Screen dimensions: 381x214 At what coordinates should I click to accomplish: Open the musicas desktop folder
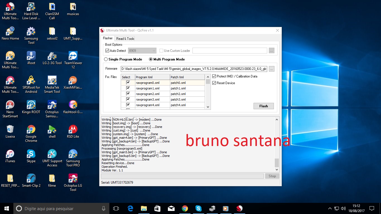pyautogui.click(x=73, y=9)
